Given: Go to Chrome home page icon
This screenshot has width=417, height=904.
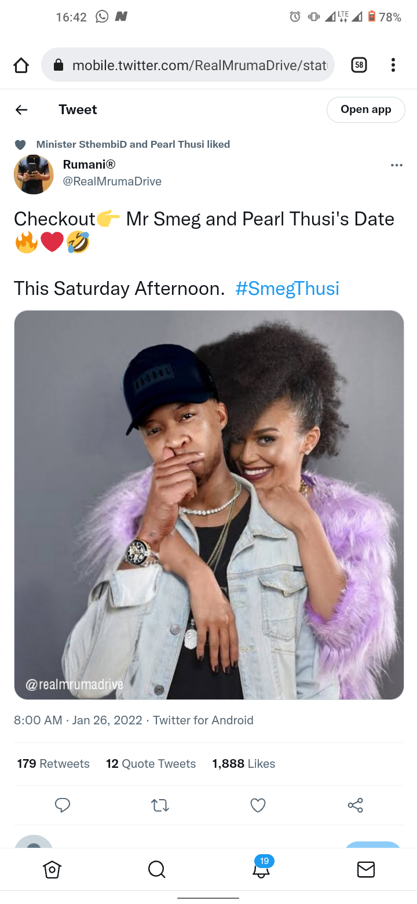Looking at the screenshot, I should click(x=21, y=65).
